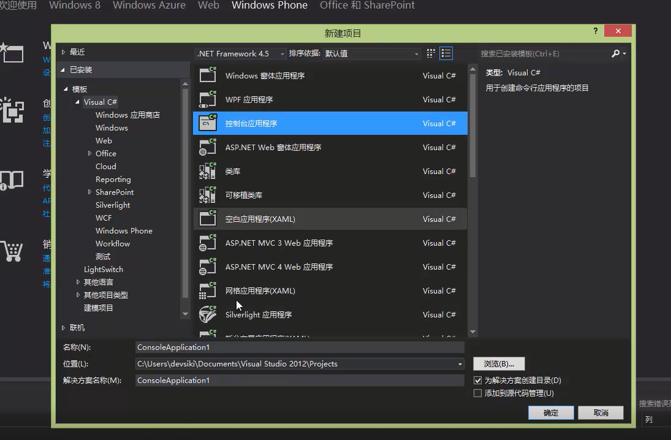Click the tree panel scroll up arrow

click(185, 83)
